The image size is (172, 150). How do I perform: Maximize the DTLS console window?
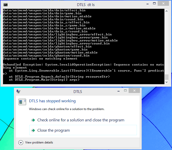(x=154, y=4)
